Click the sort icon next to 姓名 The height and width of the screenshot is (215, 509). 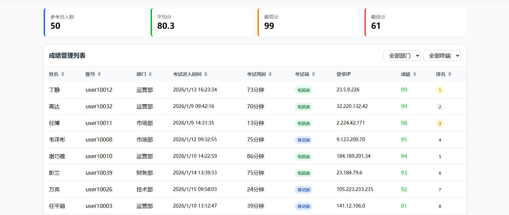(x=63, y=74)
